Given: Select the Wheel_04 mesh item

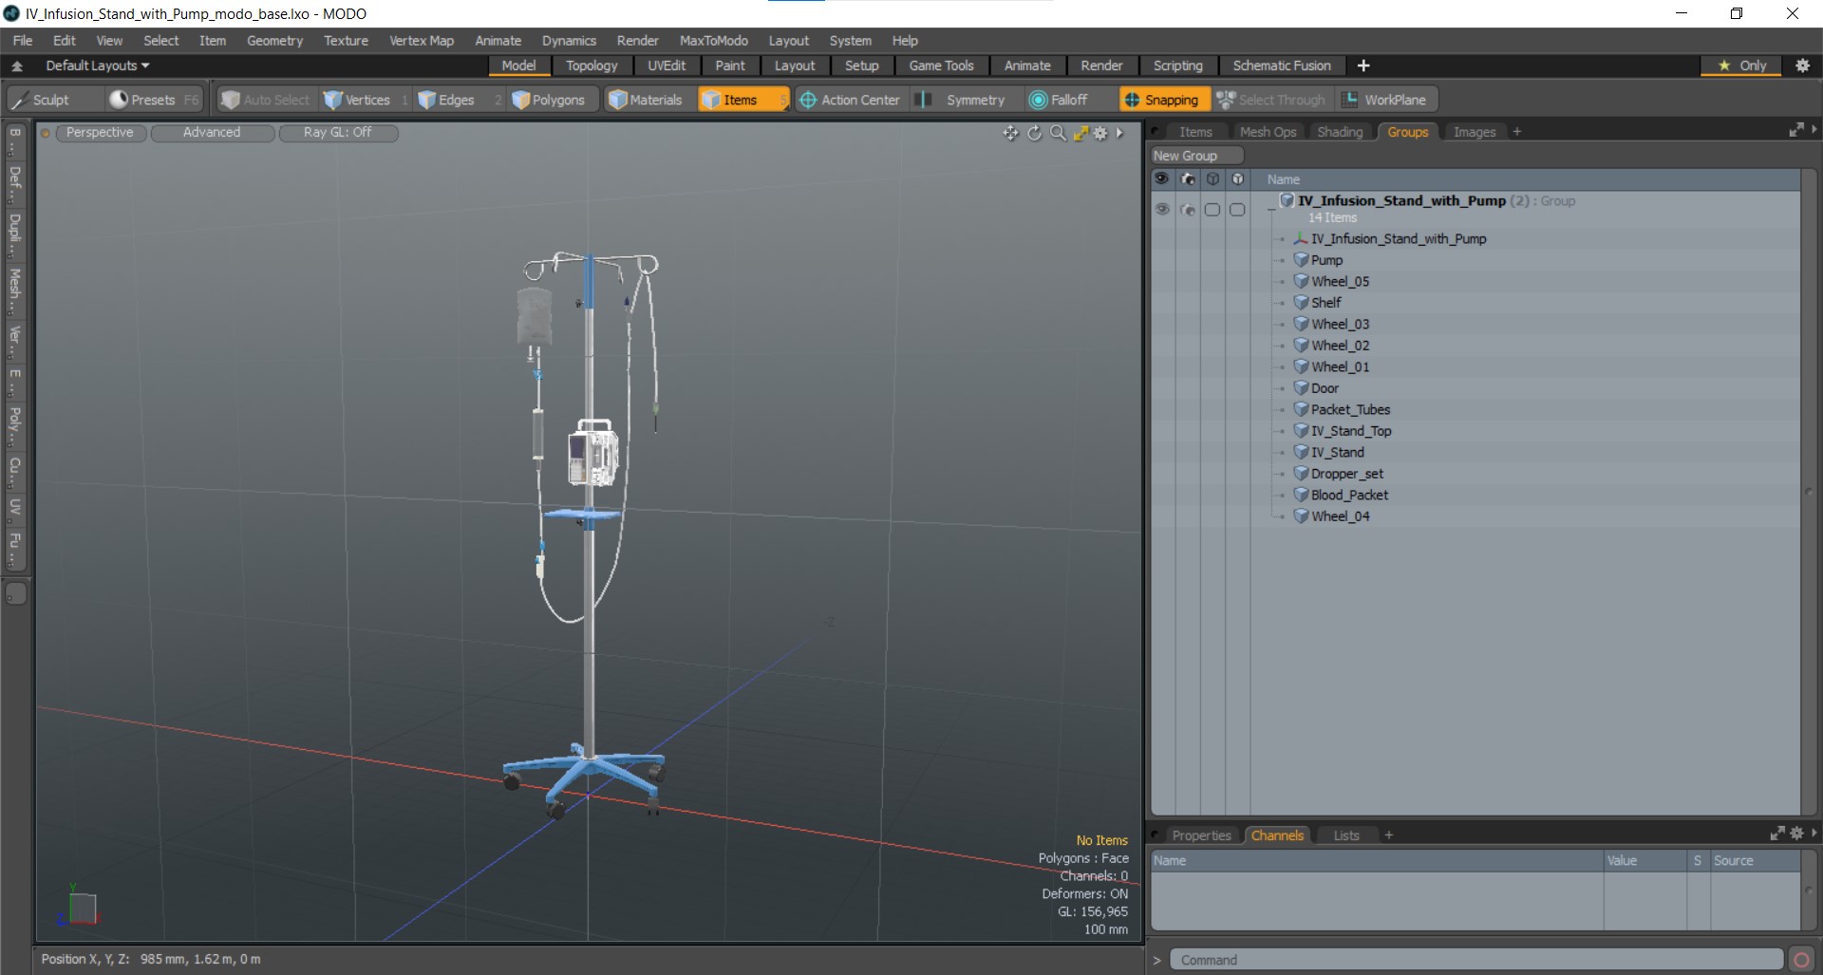Looking at the screenshot, I should coord(1340,516).
